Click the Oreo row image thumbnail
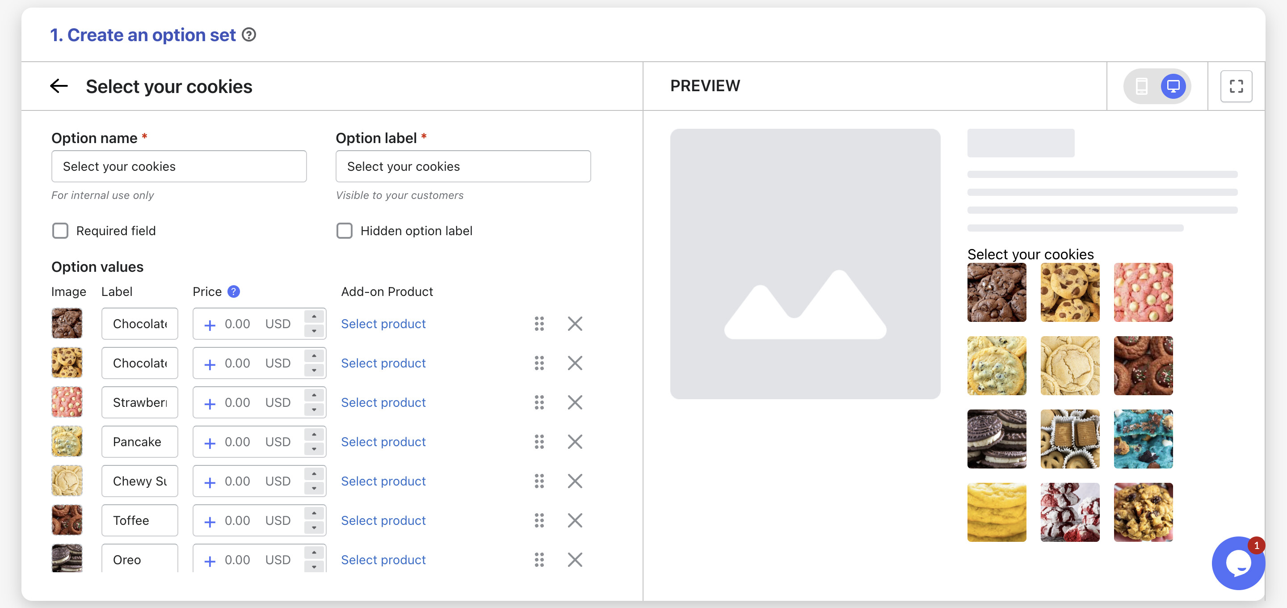 [x=67, y=558]
